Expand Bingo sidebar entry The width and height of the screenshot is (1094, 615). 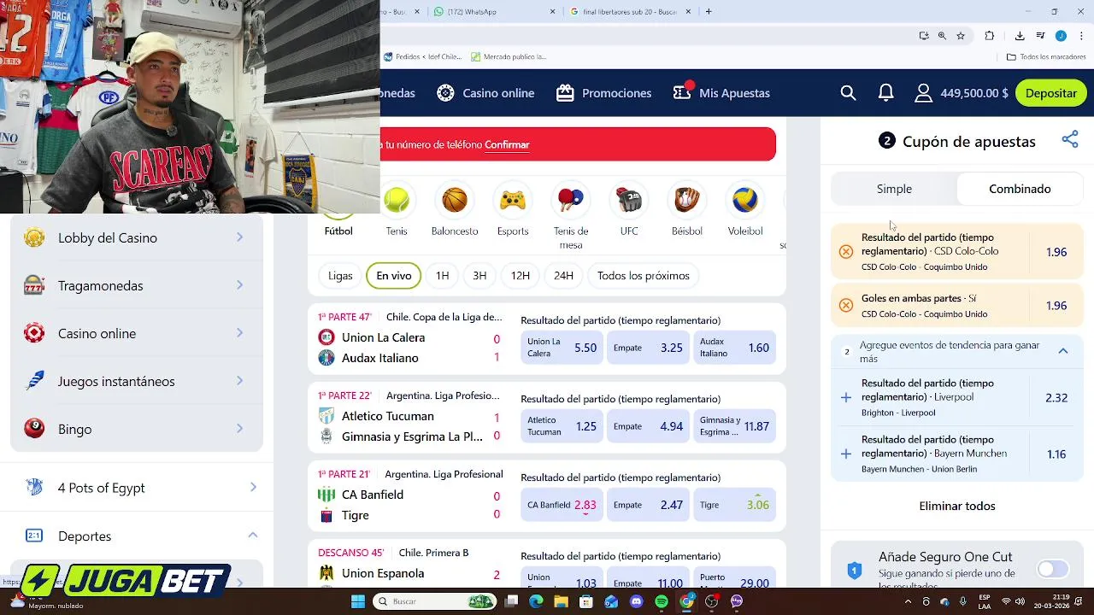coord(137,429)
